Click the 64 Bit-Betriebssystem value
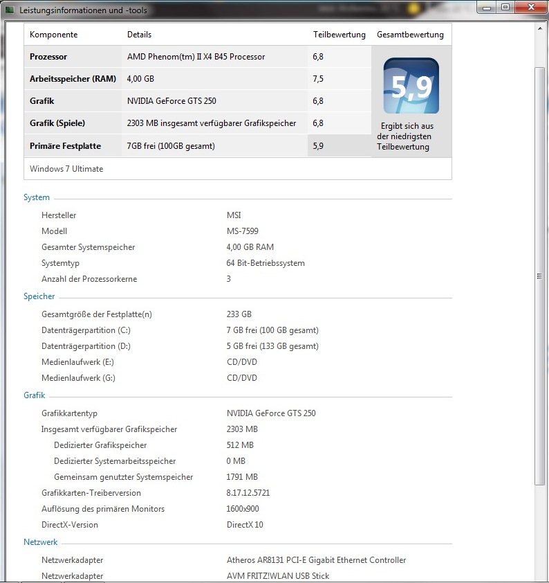 point(266,263)
